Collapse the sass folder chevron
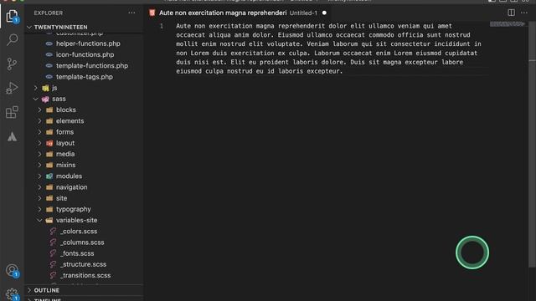Viewport: 536px width, 301px height. click(36, 99)
